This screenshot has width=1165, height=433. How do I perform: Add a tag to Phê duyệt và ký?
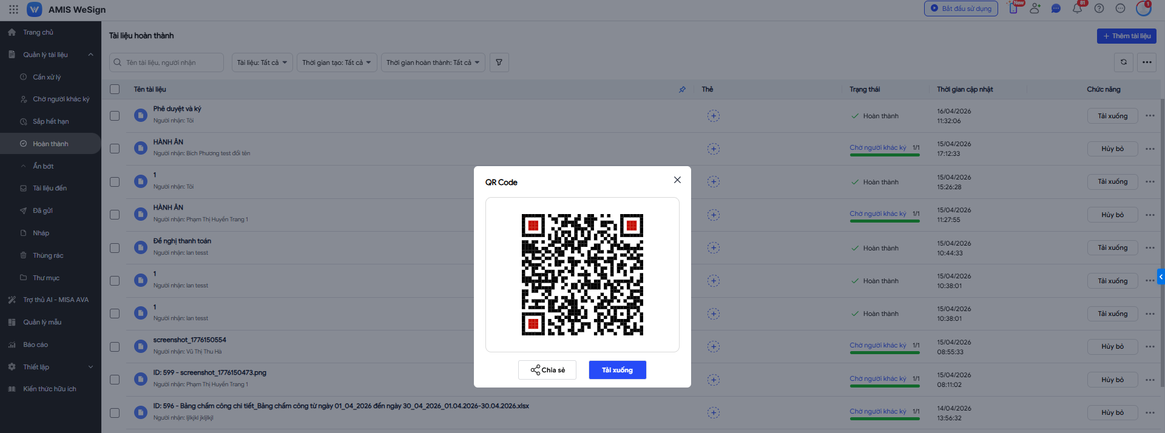[x=714, y=116]
